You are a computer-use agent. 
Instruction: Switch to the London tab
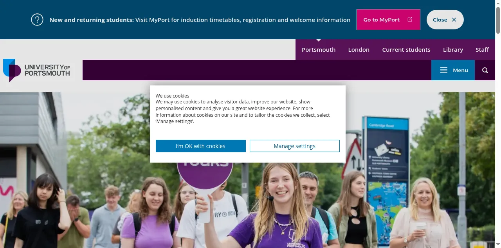tap(359, 50)
